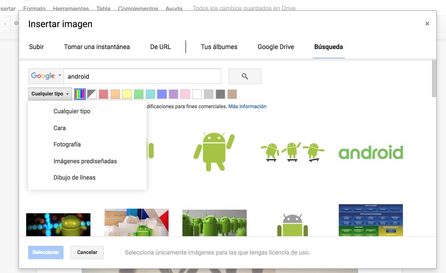
Task: Click the android search text field
Action: point(142,76)
